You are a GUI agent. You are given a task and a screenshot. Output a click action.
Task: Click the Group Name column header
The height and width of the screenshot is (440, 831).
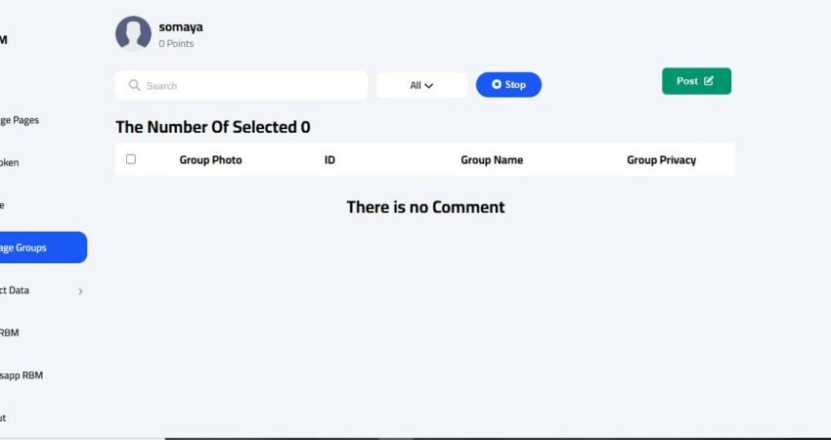point(492,160)
